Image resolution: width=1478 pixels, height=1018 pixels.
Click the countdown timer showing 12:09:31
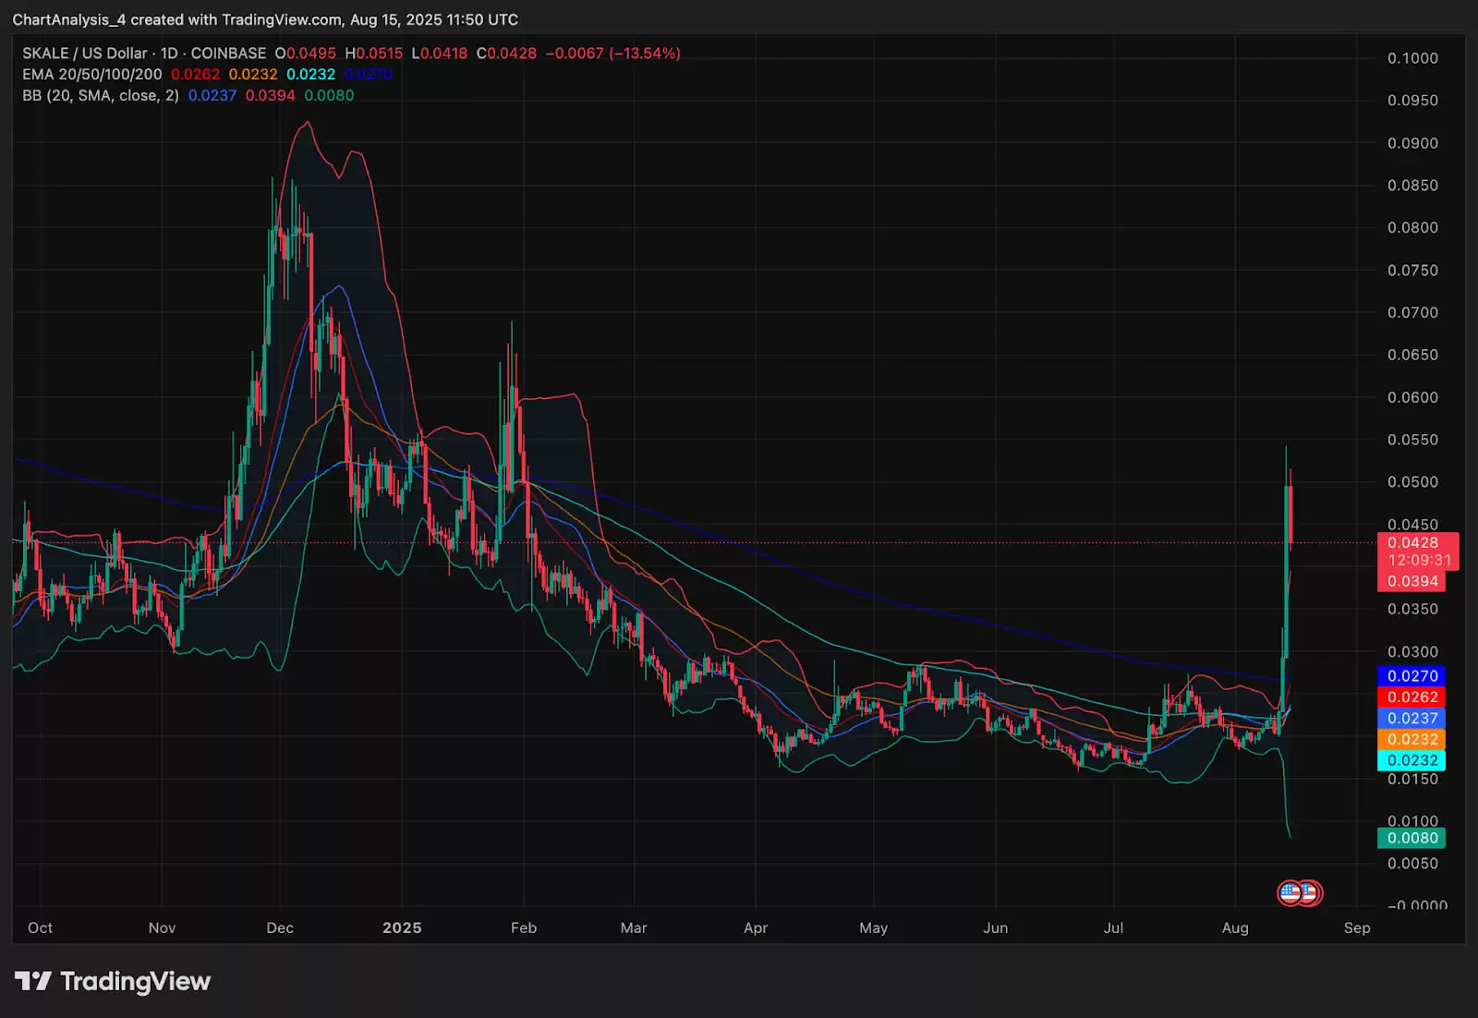tap(1419, 561)
